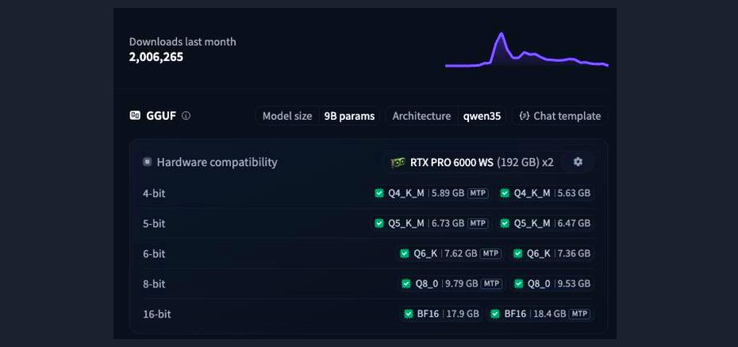Click the downloads trend chart

click(x=527, y=50)
